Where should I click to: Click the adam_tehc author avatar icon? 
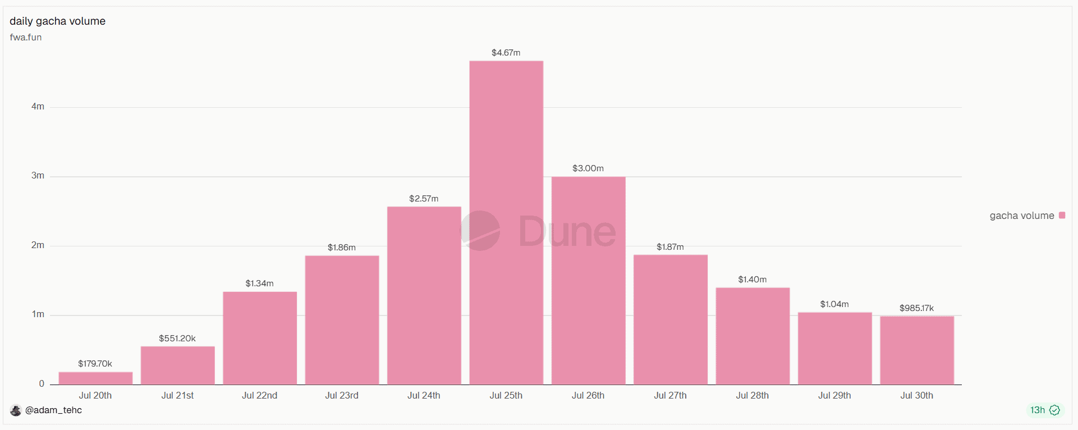[16, 410]
